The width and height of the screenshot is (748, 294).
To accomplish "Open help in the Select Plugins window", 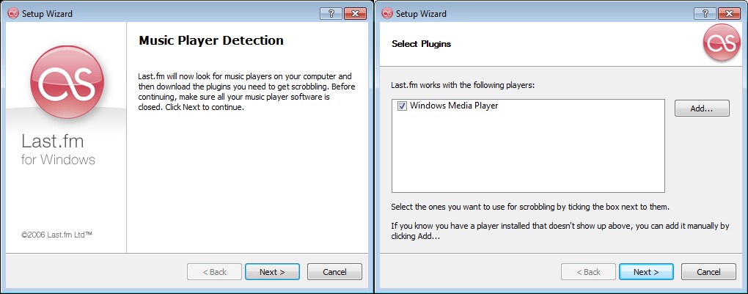I will (x=704, y=13).
